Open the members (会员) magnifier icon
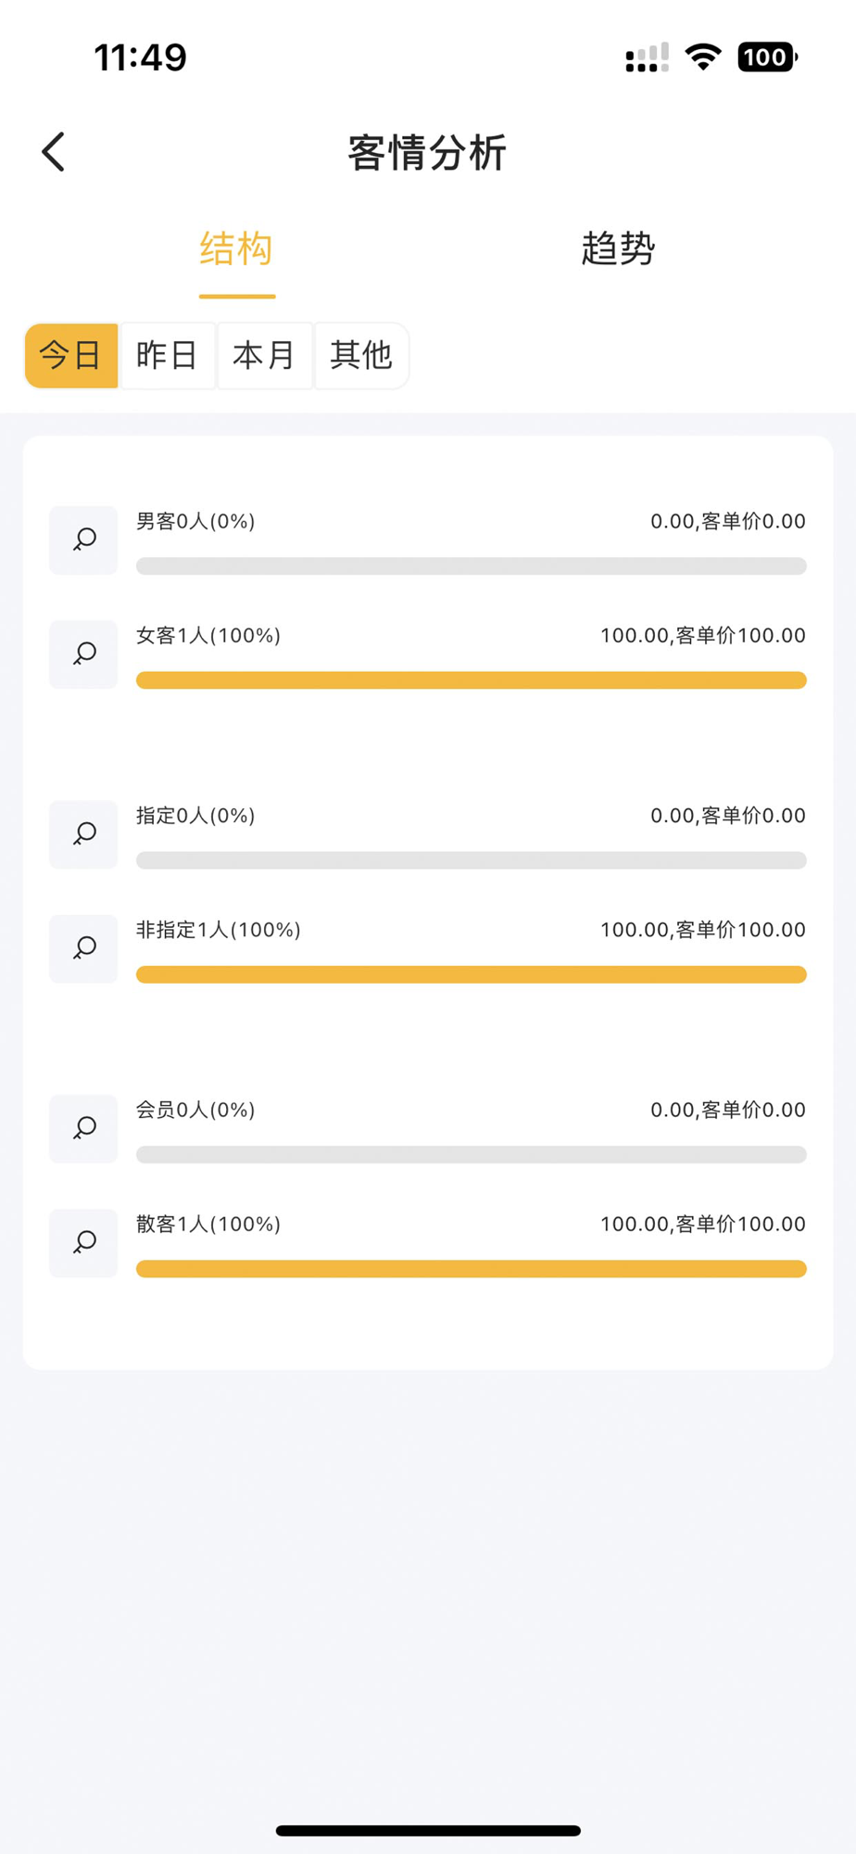 tap(83, 1128)
